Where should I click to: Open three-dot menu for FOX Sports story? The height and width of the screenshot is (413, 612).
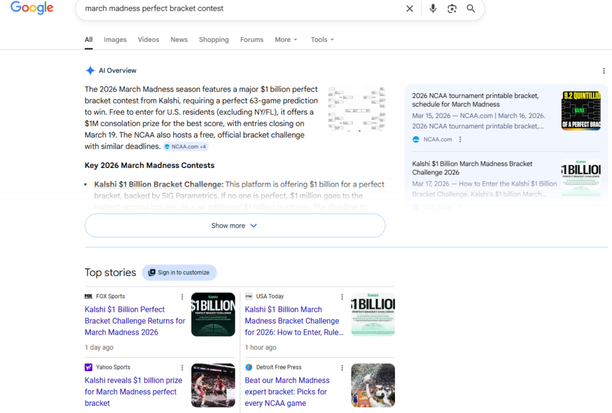pyautogui.click(x=182, y=296)
